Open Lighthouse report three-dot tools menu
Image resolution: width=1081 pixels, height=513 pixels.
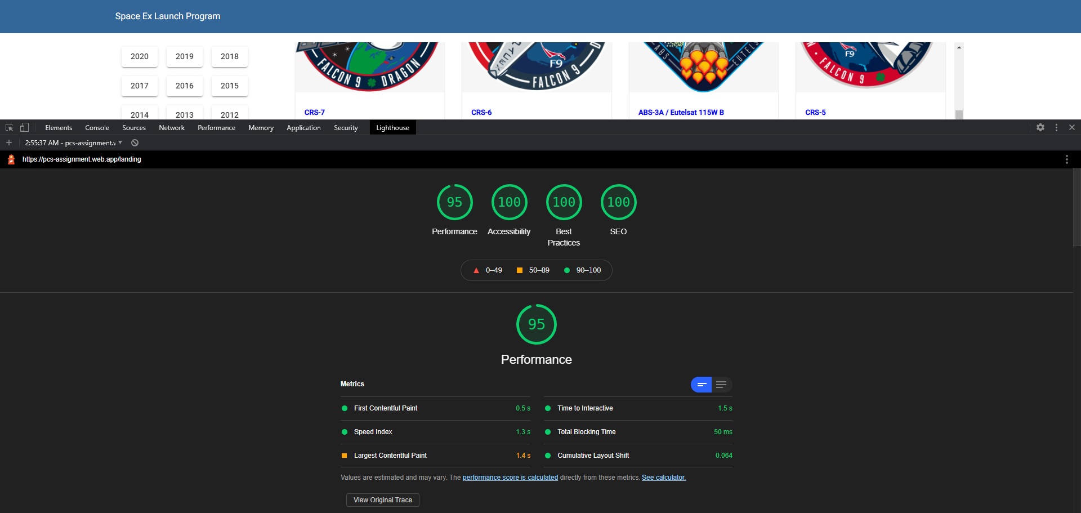coord(1066,159)
